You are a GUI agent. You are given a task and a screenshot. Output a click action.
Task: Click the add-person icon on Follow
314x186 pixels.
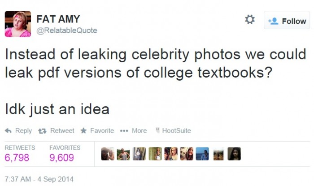tap(273, 21)
